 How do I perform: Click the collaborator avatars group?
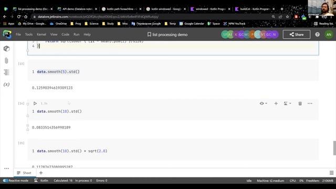click(250, 35)
